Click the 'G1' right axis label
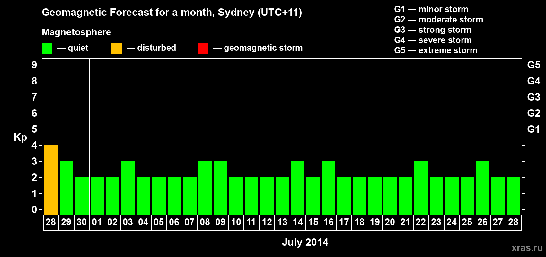546x257 pixels. 534,129
